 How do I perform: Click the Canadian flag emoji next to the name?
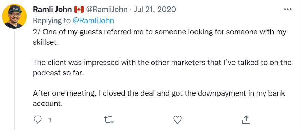(x=79, y=10)
